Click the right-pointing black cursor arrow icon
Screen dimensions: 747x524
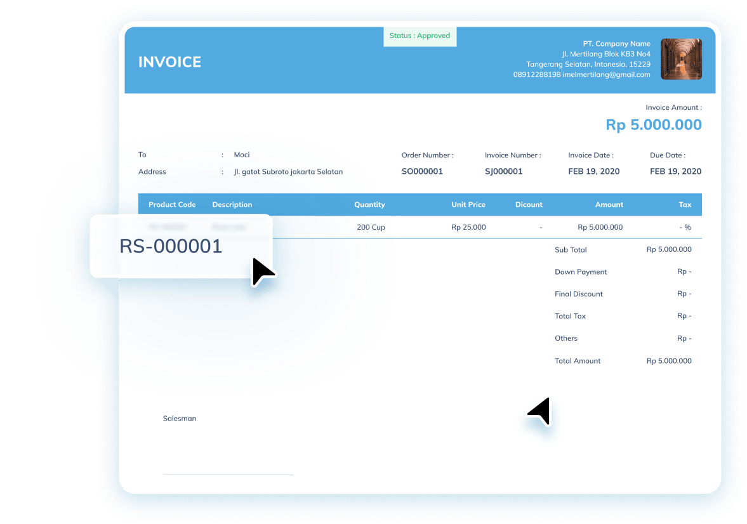pos(261,271)
